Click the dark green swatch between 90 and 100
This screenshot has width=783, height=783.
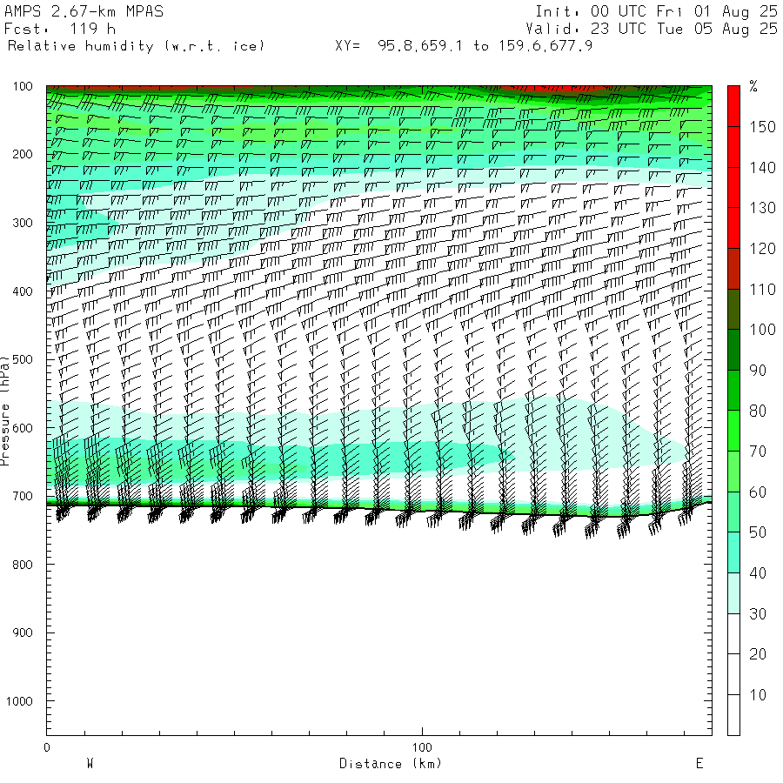coord(733,350)
